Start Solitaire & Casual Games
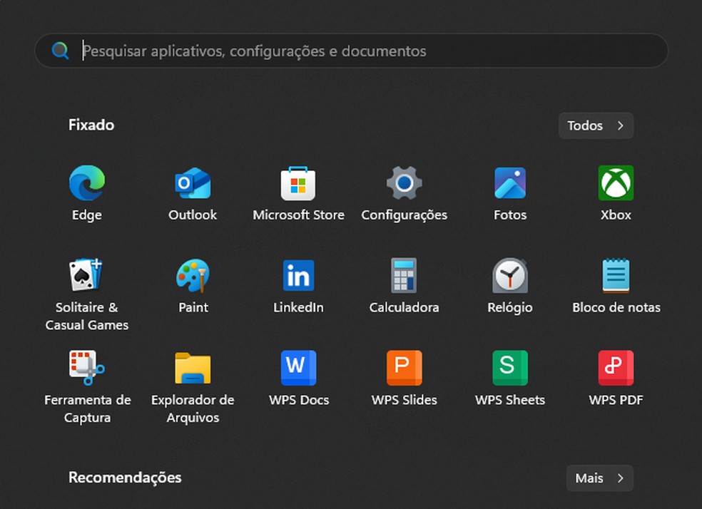 click(x=87, y=276)
